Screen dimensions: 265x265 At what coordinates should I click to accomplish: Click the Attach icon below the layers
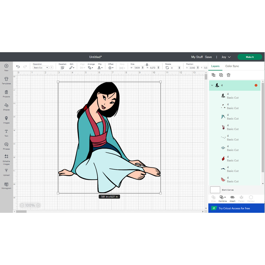tap(232, 198)
